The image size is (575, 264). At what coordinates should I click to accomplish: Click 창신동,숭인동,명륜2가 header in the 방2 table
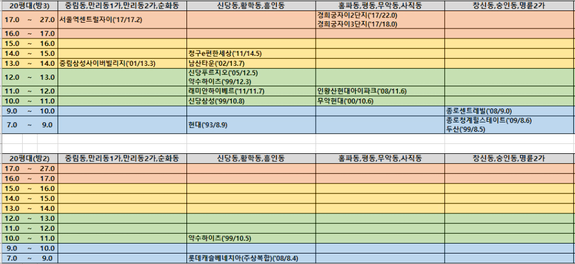tap(510, 159)
